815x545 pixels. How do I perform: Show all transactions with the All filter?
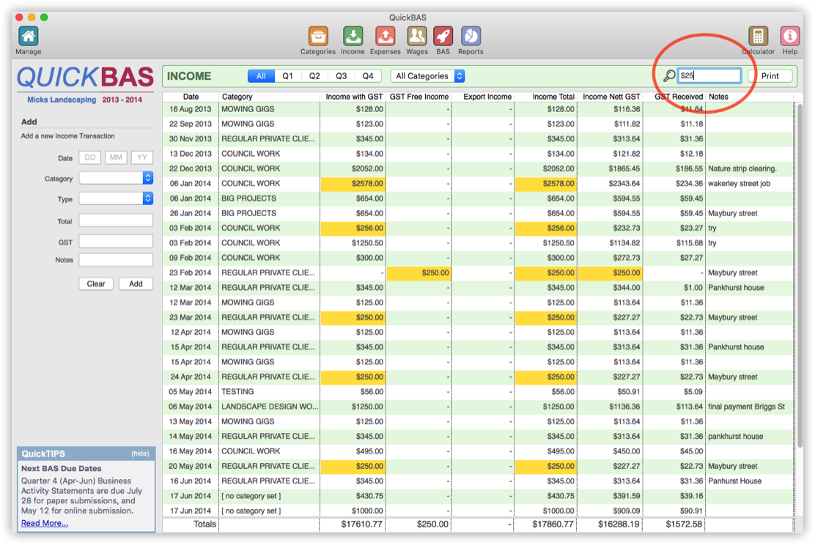pos(260,75)
